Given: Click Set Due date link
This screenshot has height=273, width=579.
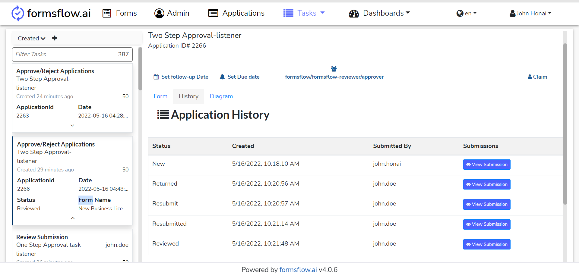Looking at the screenshot, I should [240, 77].
